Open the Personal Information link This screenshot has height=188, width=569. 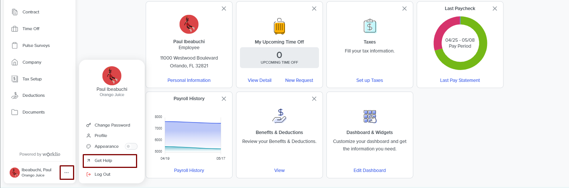(x=189, y=80)
